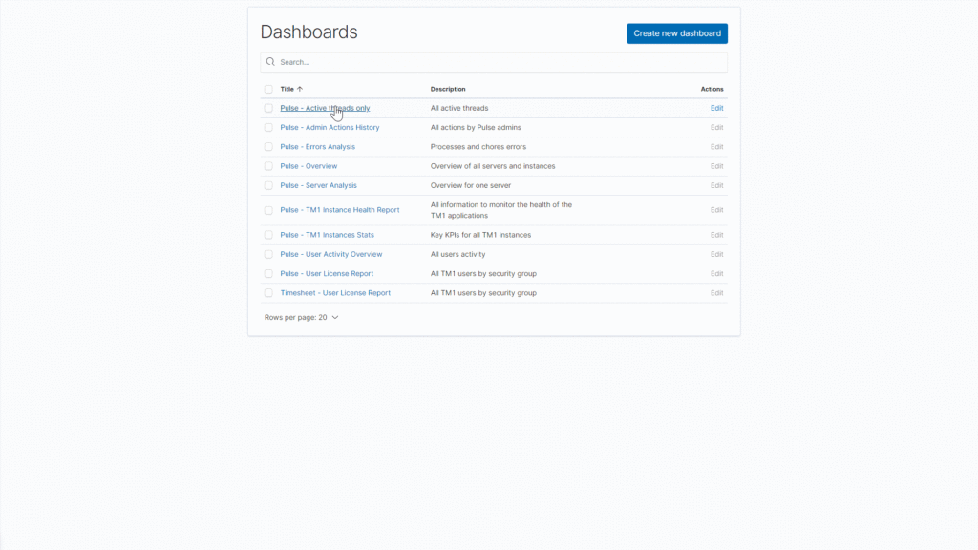The height and width of the screenshot is (550, 978).
Task: Open Pulse - TM1 Instance Health Report
Action: click(339, 210)
